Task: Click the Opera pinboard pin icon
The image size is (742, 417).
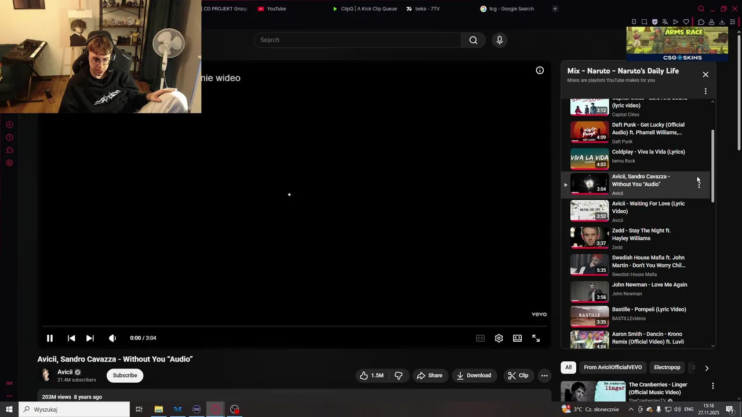Action: 634,22
